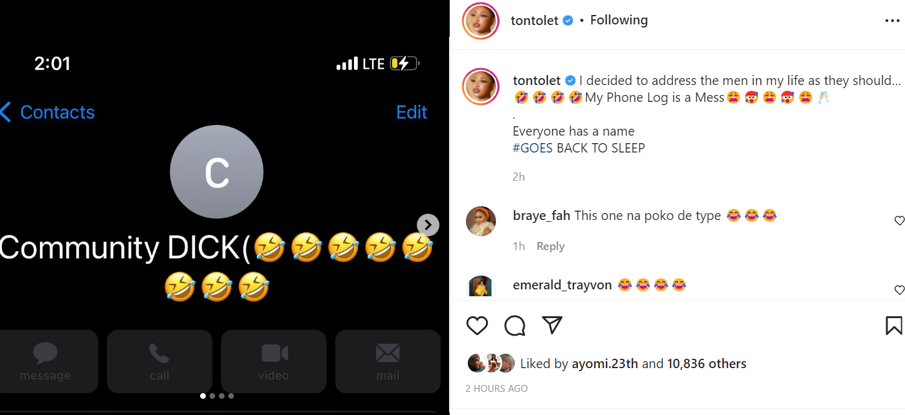
Task: Like the post with the heart icon
Action: point(477,326)
